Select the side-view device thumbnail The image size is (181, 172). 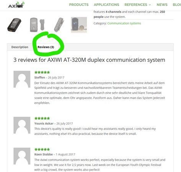59,25
